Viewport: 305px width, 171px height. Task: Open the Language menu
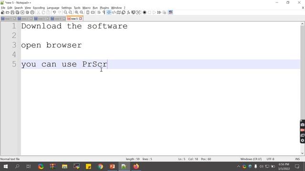53,8
